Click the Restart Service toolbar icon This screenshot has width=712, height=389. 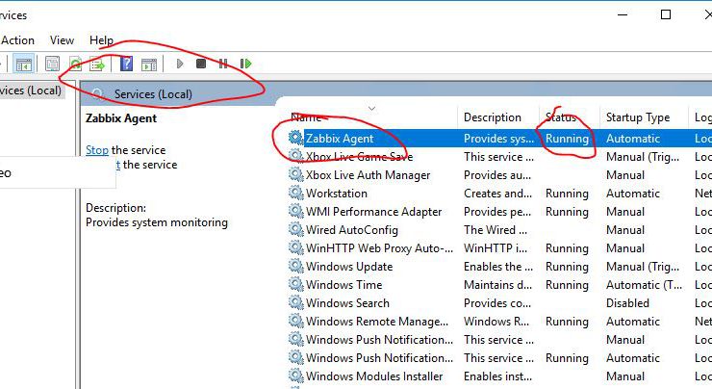tap(245, 64)
